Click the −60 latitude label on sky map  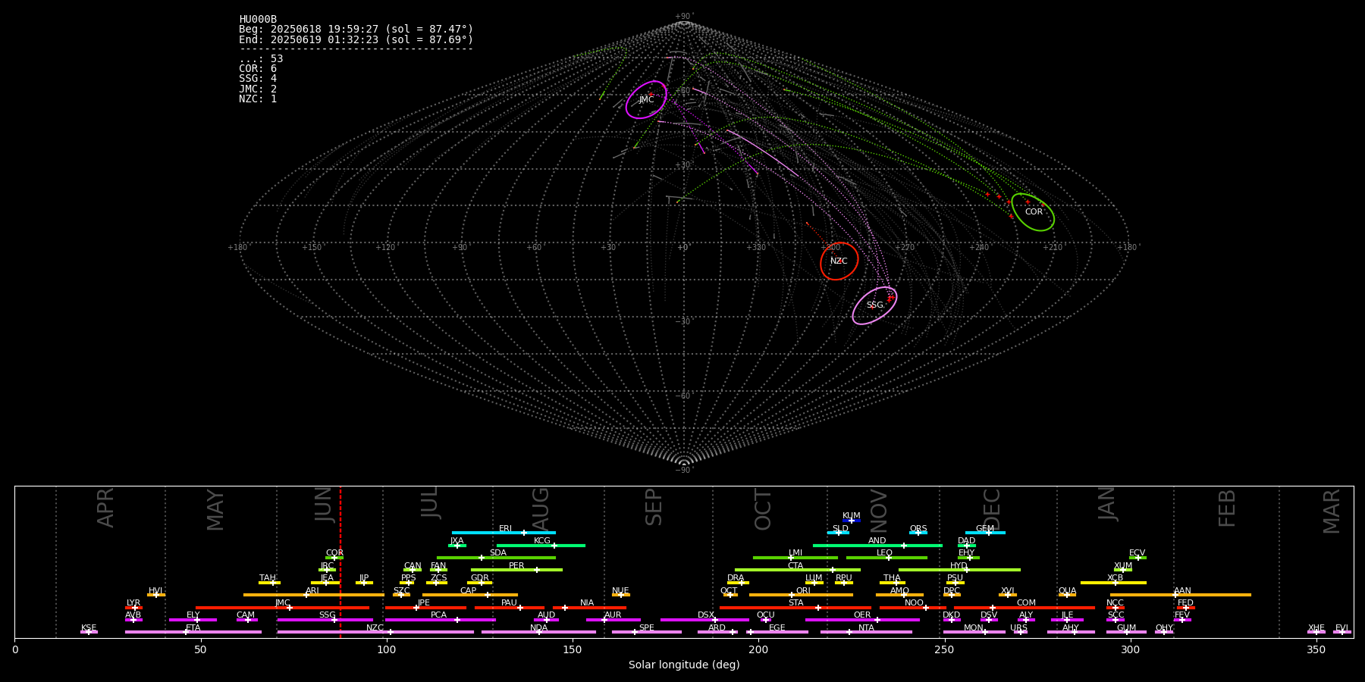[683, 396]
